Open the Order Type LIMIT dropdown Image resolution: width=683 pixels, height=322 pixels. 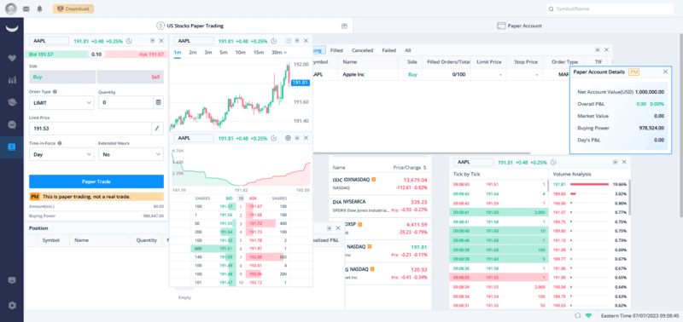[x=61, y=102]
